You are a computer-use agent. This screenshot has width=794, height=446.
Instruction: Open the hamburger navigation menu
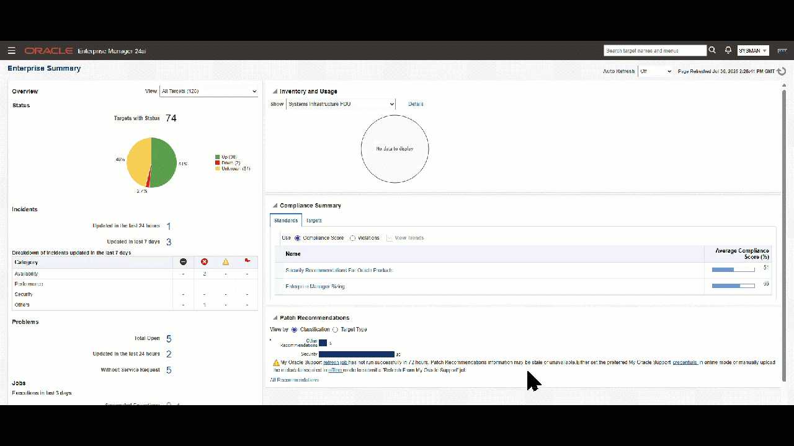click(x=12, y=51)
